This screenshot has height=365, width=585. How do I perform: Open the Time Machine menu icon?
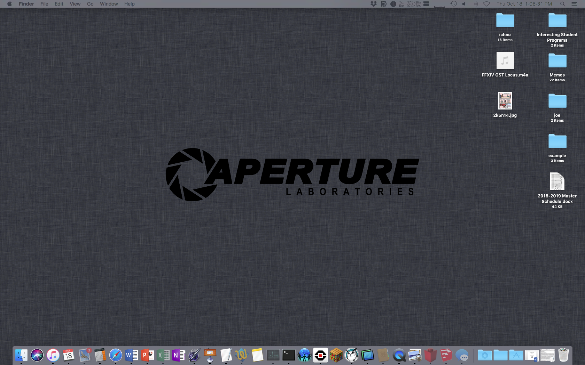point(453,4)
